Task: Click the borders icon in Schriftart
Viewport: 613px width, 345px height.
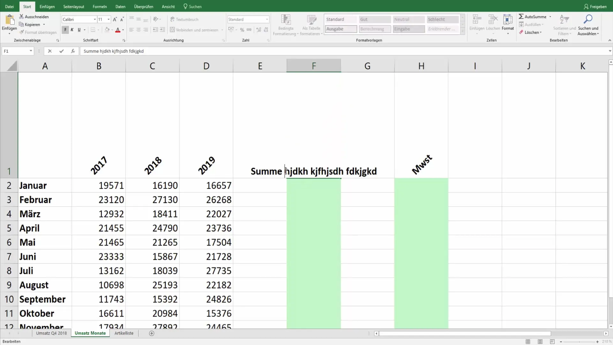Action: [93, 30]
